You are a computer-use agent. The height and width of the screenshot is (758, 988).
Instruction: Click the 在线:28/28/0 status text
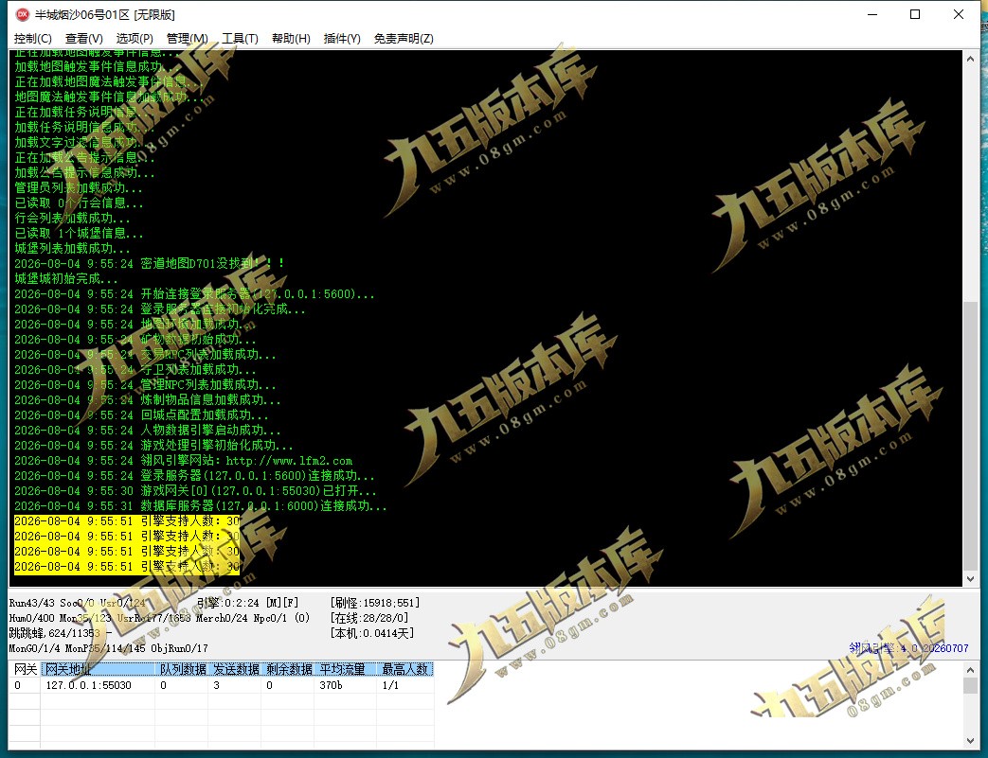point(369,618)
